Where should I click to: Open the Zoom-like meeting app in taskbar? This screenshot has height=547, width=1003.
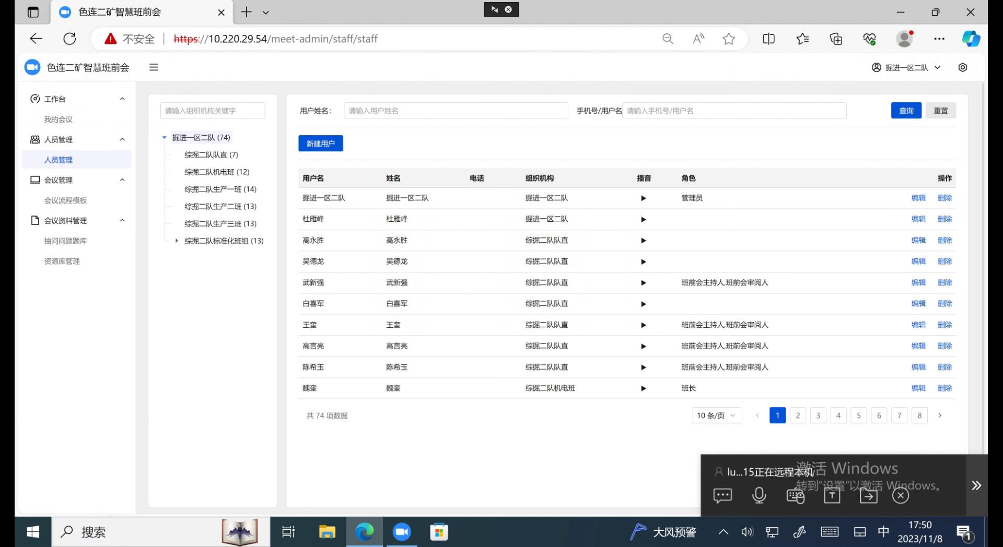(402, 532)
